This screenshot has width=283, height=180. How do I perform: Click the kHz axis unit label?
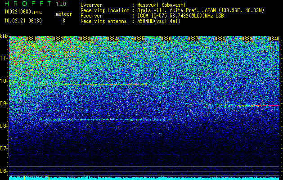4,37
